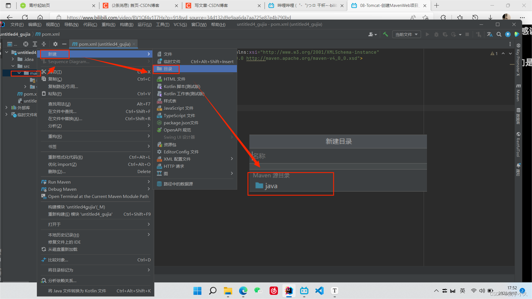Click the locate/select opened file target icon

26,44
